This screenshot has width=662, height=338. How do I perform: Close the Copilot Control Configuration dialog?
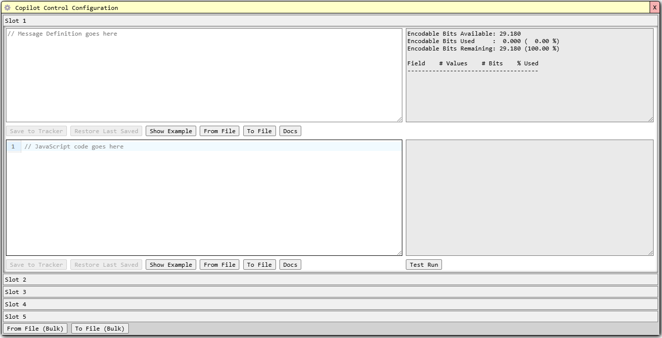click(655, 7)
